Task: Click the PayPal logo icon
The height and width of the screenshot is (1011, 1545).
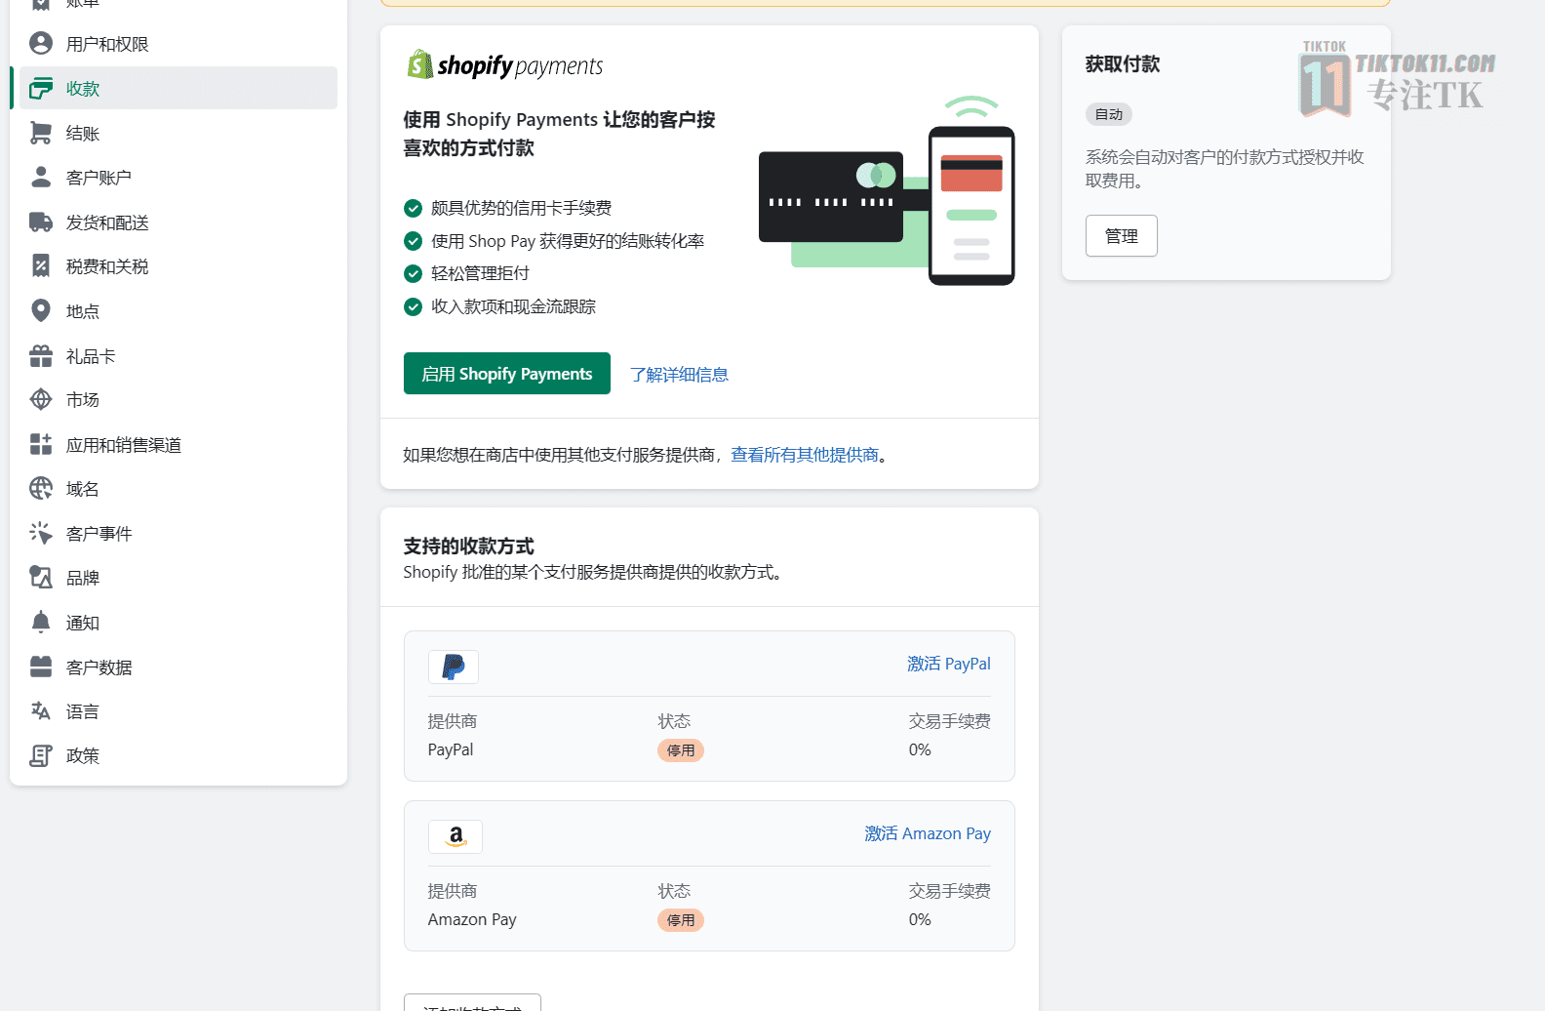Action: pyautogui.click(x=454, y=667)
